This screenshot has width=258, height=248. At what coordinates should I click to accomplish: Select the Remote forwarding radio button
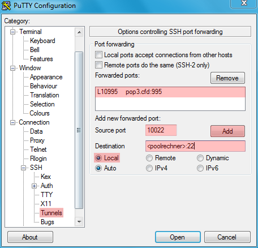pyautogui.click(x=149, y=158)
